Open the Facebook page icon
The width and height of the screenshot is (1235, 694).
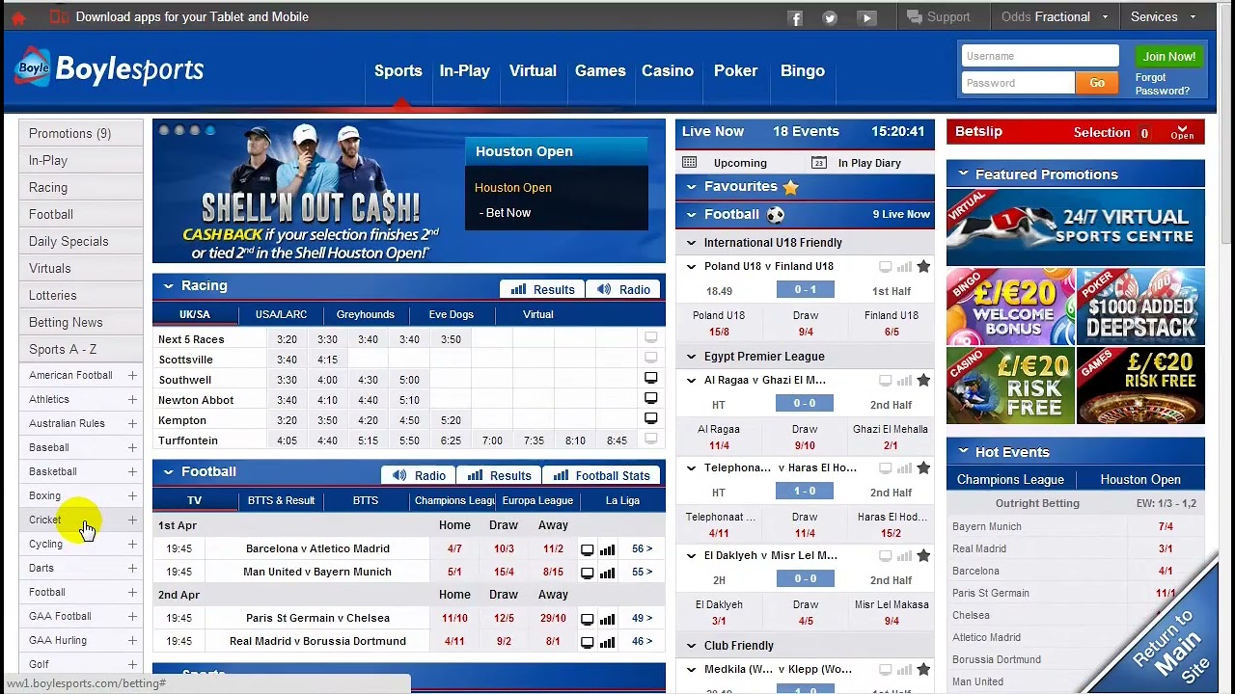(x=795, y=17)
